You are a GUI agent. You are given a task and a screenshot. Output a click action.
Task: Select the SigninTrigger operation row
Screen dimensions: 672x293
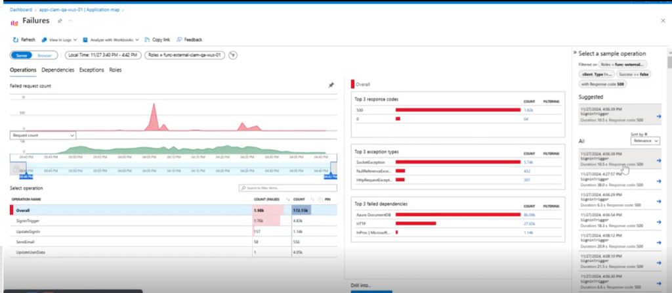pyautogui.click(x=173, y=221)
